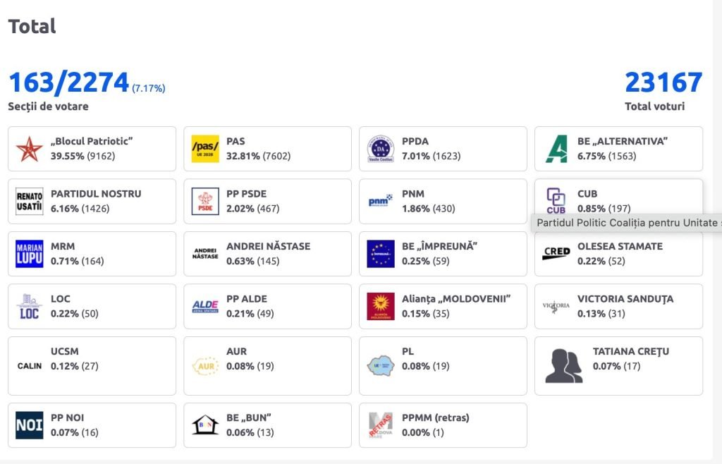Click the 23167 total votes figure
The width and height of the screenshot is (722, 464).
click(x=663, y=83)
